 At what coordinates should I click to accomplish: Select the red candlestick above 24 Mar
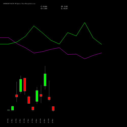click(x=49, y=98)
